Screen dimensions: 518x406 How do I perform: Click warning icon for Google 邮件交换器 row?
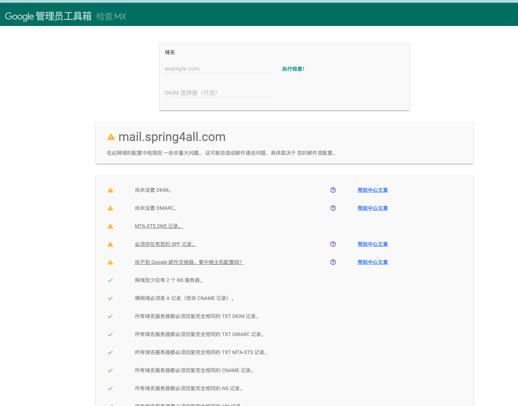pos(110,262)
